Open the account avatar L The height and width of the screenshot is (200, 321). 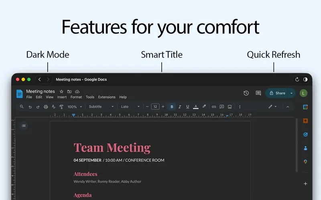tap(303, 93)
